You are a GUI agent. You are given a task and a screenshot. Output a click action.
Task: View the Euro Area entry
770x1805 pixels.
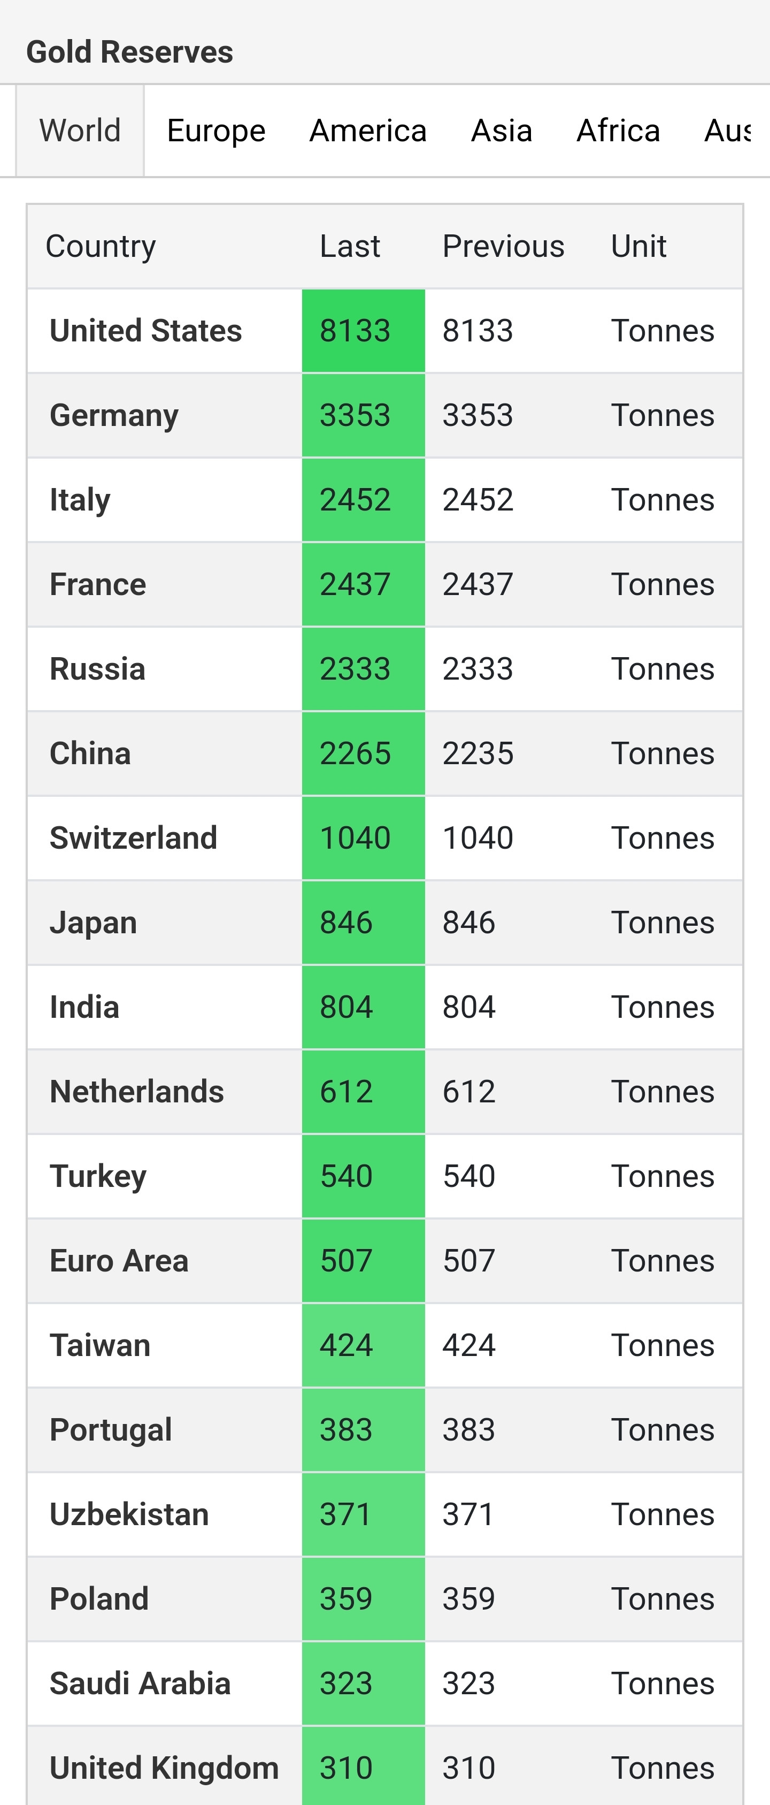click(119, 1261)
